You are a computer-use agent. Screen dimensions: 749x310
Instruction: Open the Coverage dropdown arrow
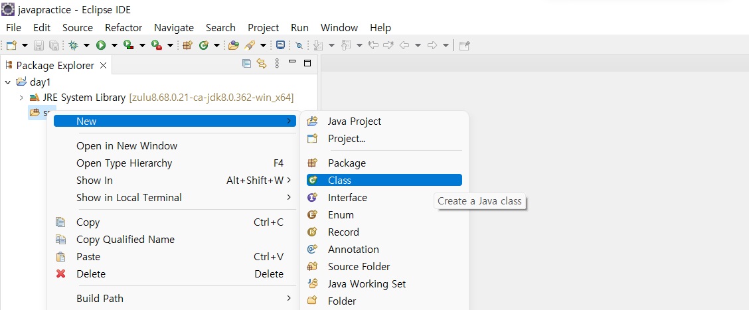(x=142, y=45)
